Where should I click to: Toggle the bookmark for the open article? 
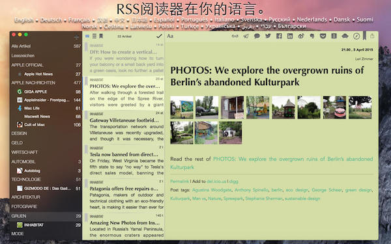(364, 36)
